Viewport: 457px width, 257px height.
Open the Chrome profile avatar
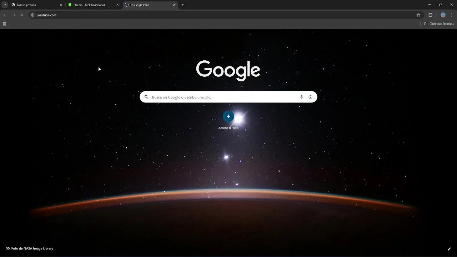click(x=443, y=15)
